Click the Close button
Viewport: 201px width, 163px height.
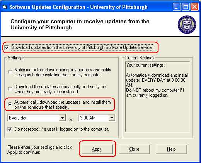click(x=134, y=149)
